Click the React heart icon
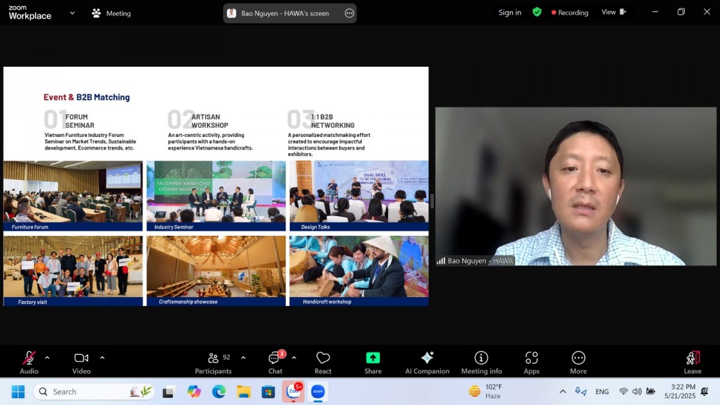720x405 pixels. pyautogui.click(x=323, y=363)
